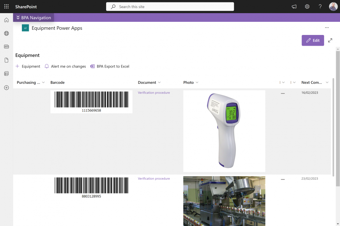
Task: Select the globe icon in the left sidebar
Action: click(x=6, y=33)
